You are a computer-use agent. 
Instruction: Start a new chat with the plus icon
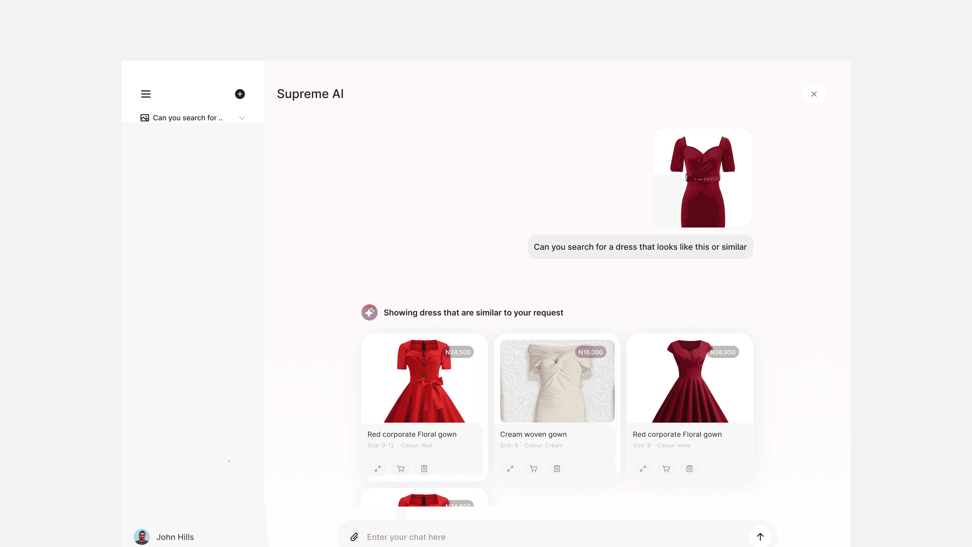click(x=240, y=94)
